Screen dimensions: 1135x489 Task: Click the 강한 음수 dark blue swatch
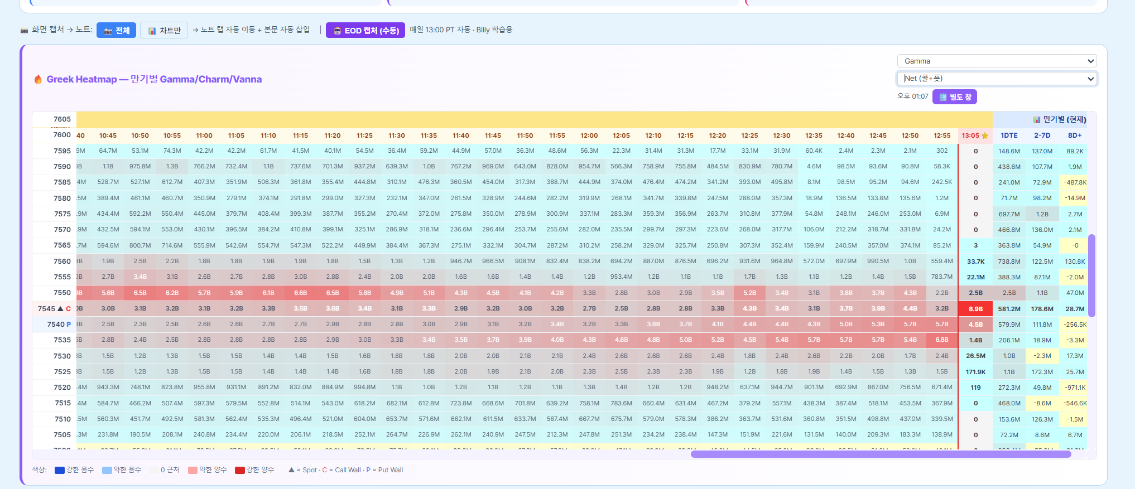[x=60, y=470]
